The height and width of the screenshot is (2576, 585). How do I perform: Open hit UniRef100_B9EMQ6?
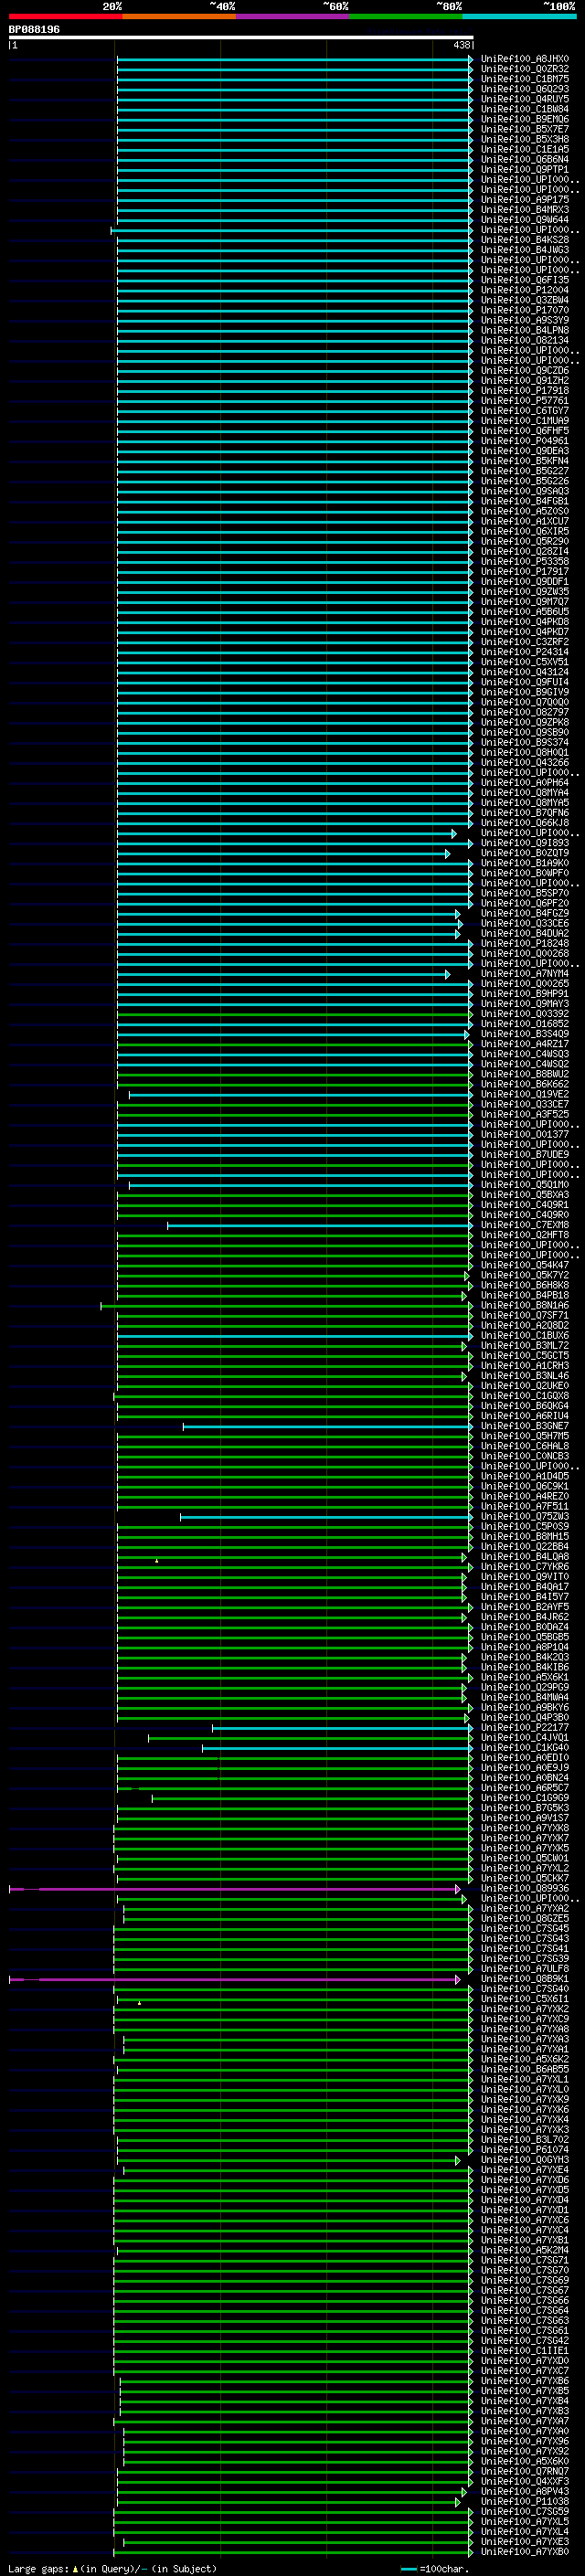coord(524,119)
